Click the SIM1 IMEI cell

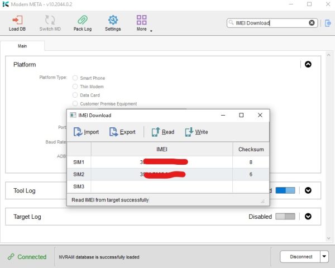pyautogui.click(x=162, y=162)
